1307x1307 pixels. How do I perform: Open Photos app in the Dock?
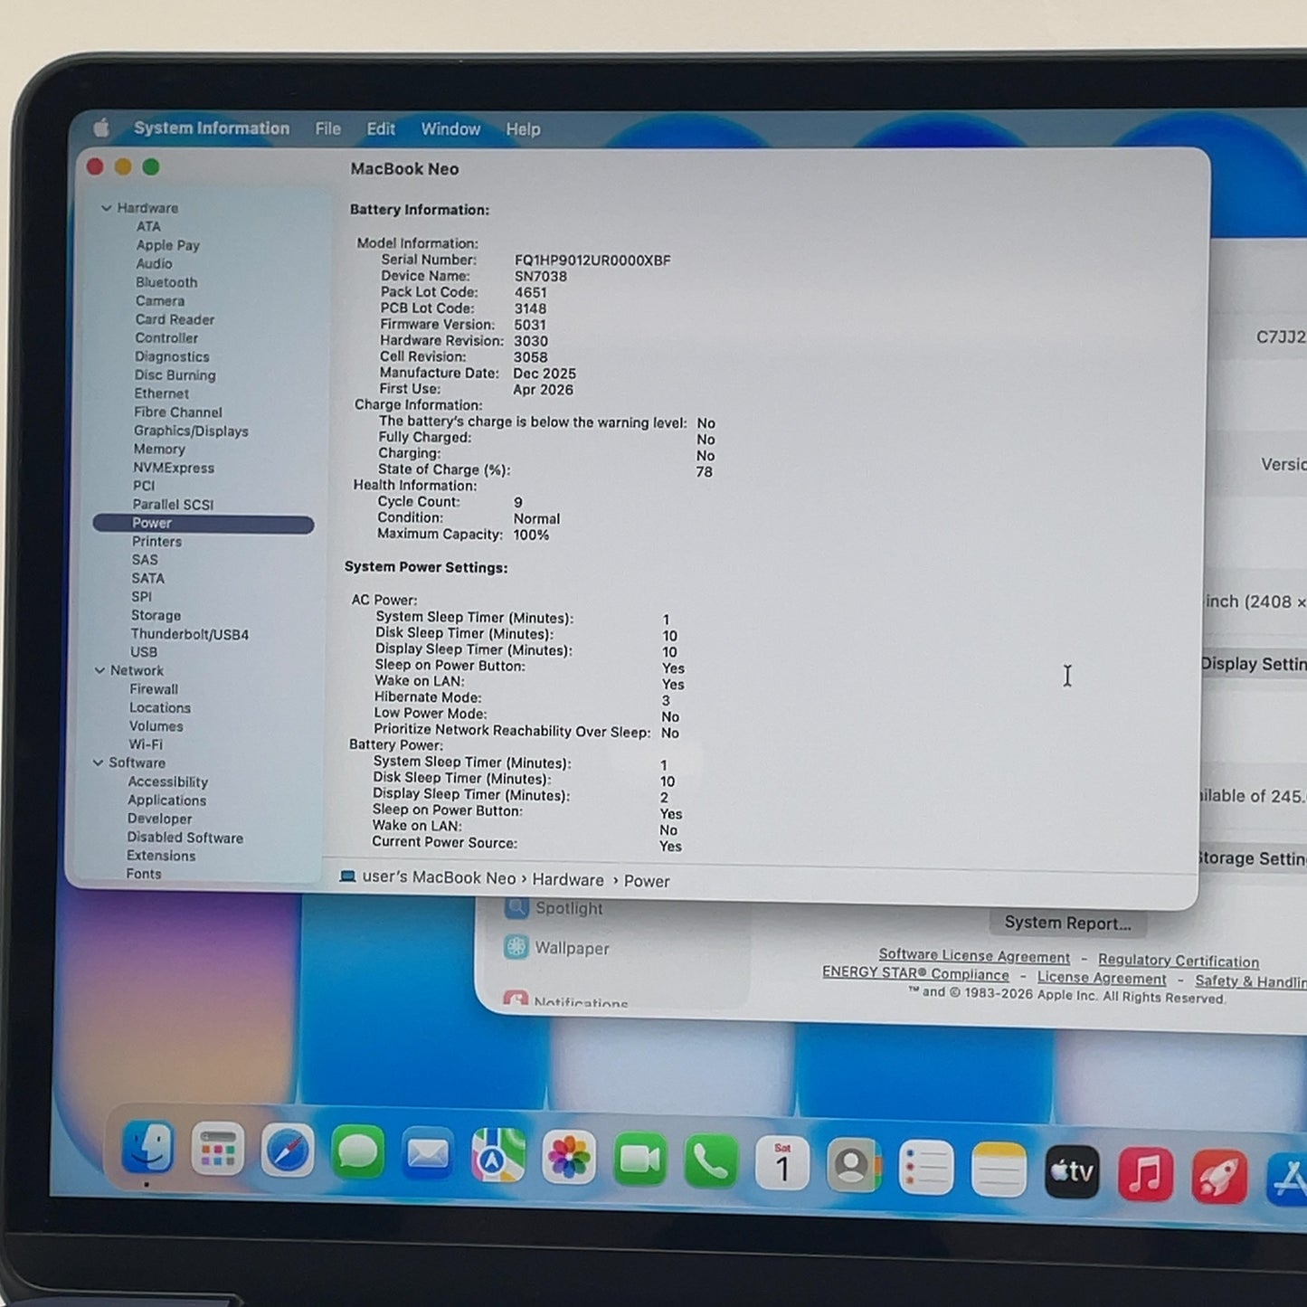pos(569,1158)
